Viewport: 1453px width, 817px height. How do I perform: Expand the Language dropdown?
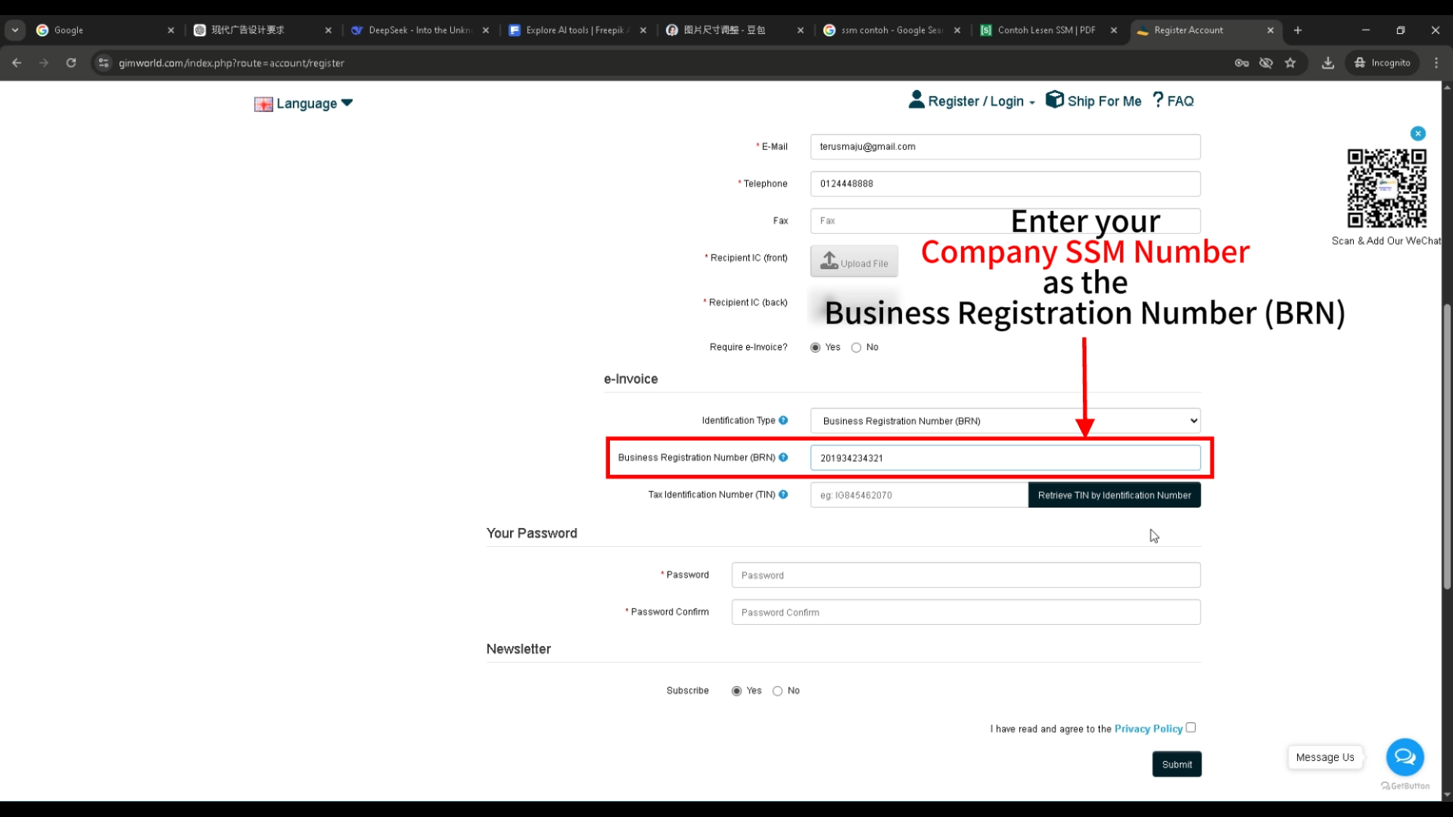(306, 104)
